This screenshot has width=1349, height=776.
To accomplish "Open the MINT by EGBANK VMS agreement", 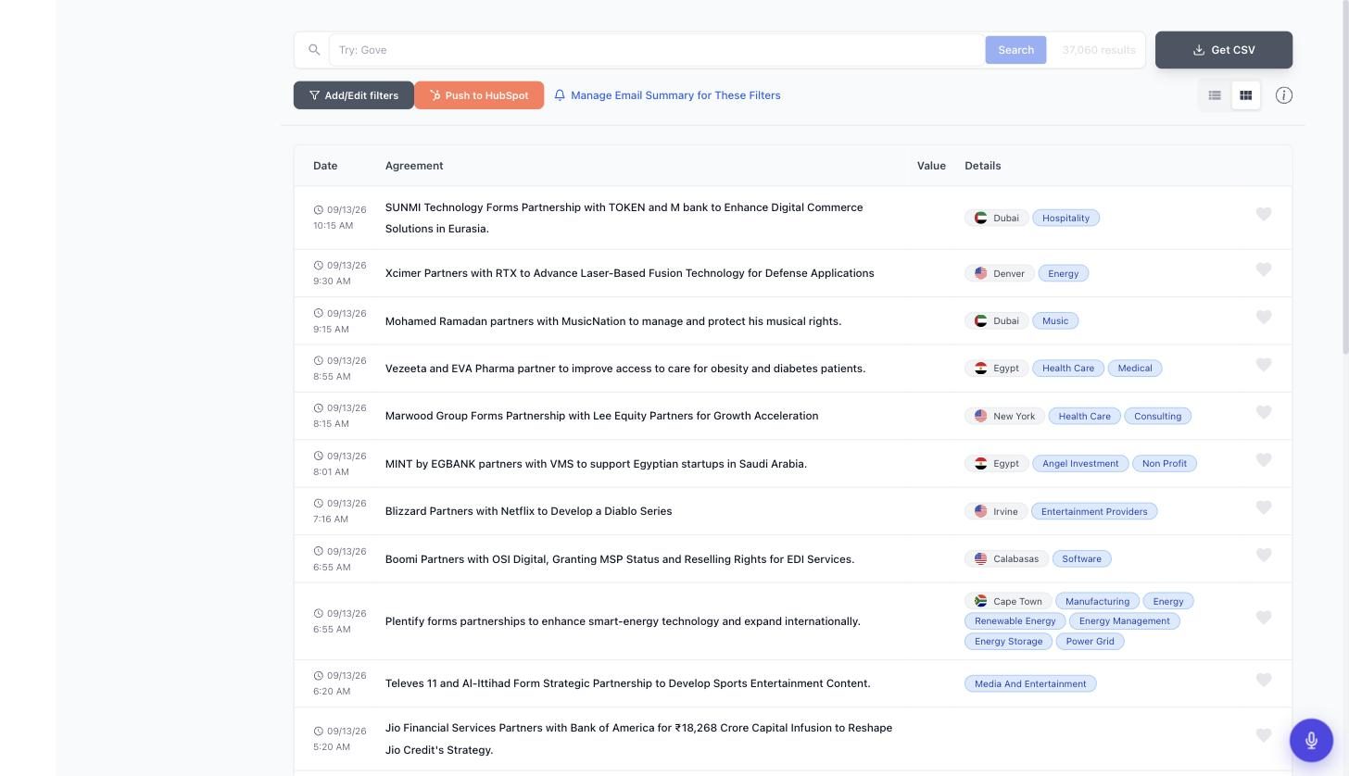I will pos(596,464).
